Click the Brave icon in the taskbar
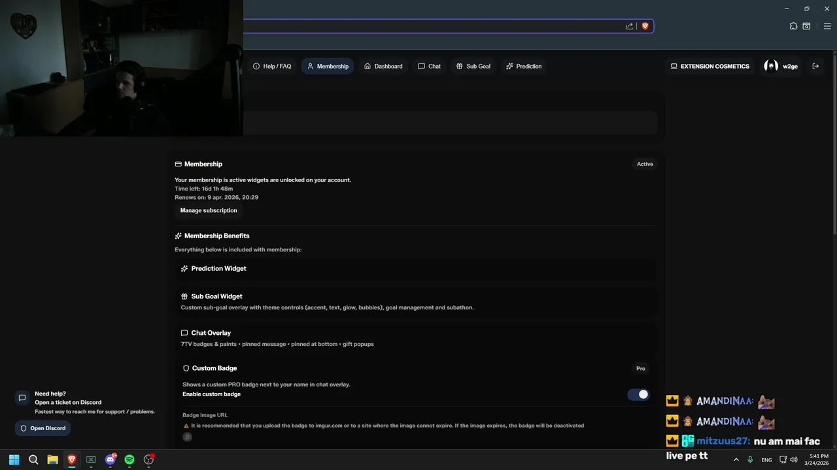The width and height of the screenshot is (837, 470). (72, 460)
